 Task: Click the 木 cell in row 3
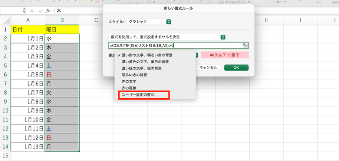pos(62,48)
